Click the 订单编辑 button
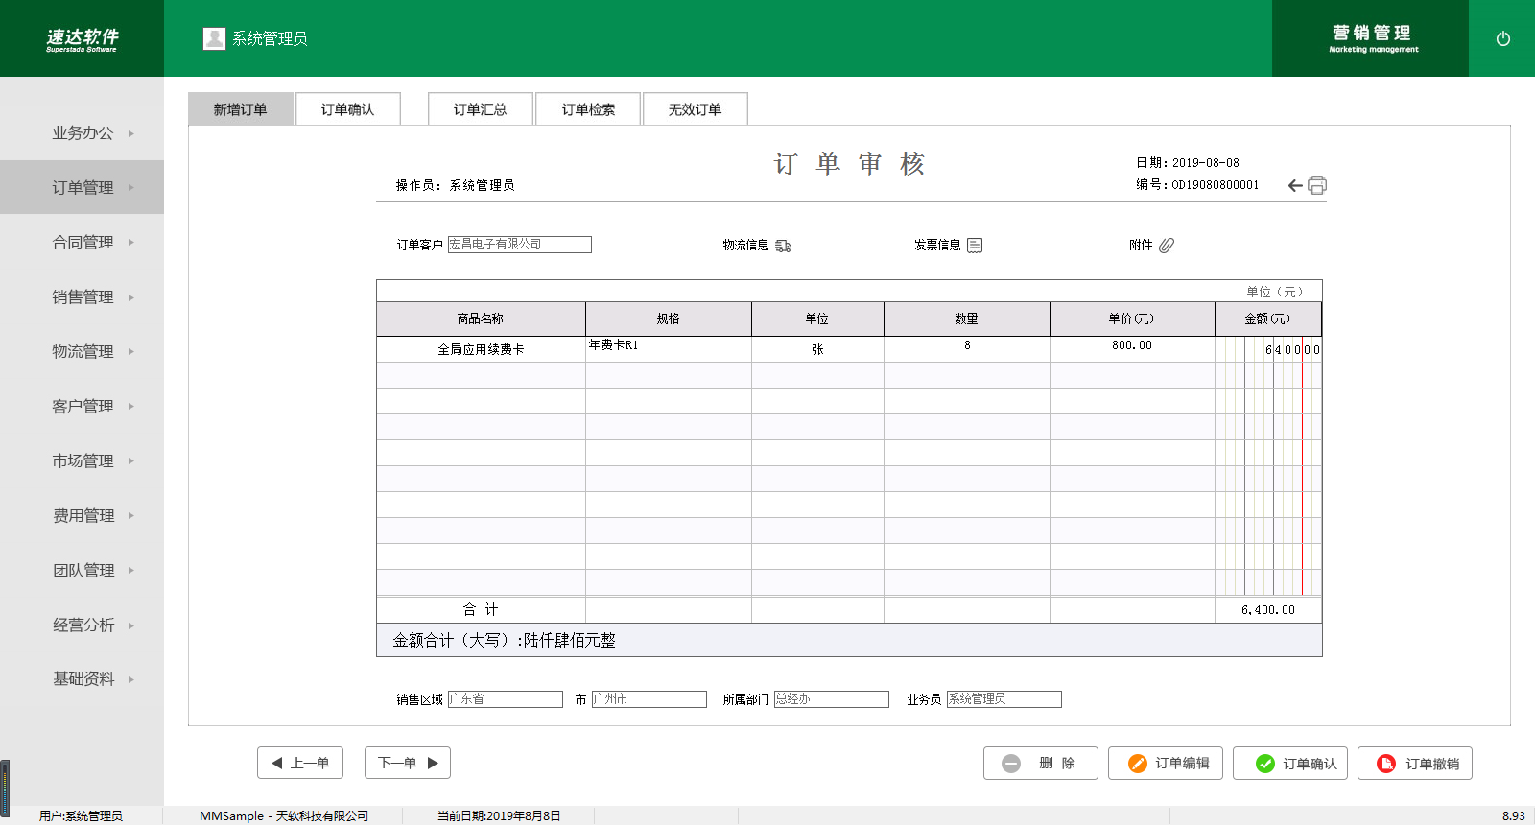The height and width of the screenshot is (825, 1535). [1166, 763]
